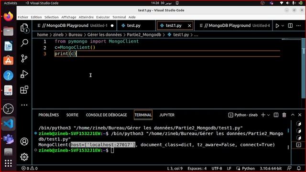
Task: Place cursor on code line 2
Action: 75,47
